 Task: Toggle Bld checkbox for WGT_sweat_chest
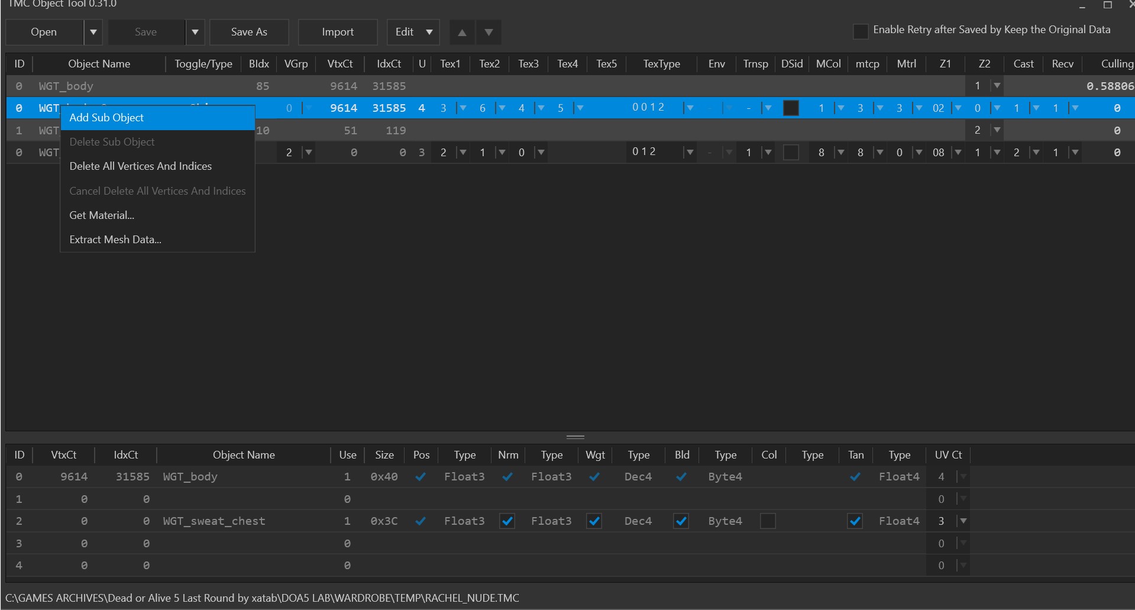pos(681,521)
